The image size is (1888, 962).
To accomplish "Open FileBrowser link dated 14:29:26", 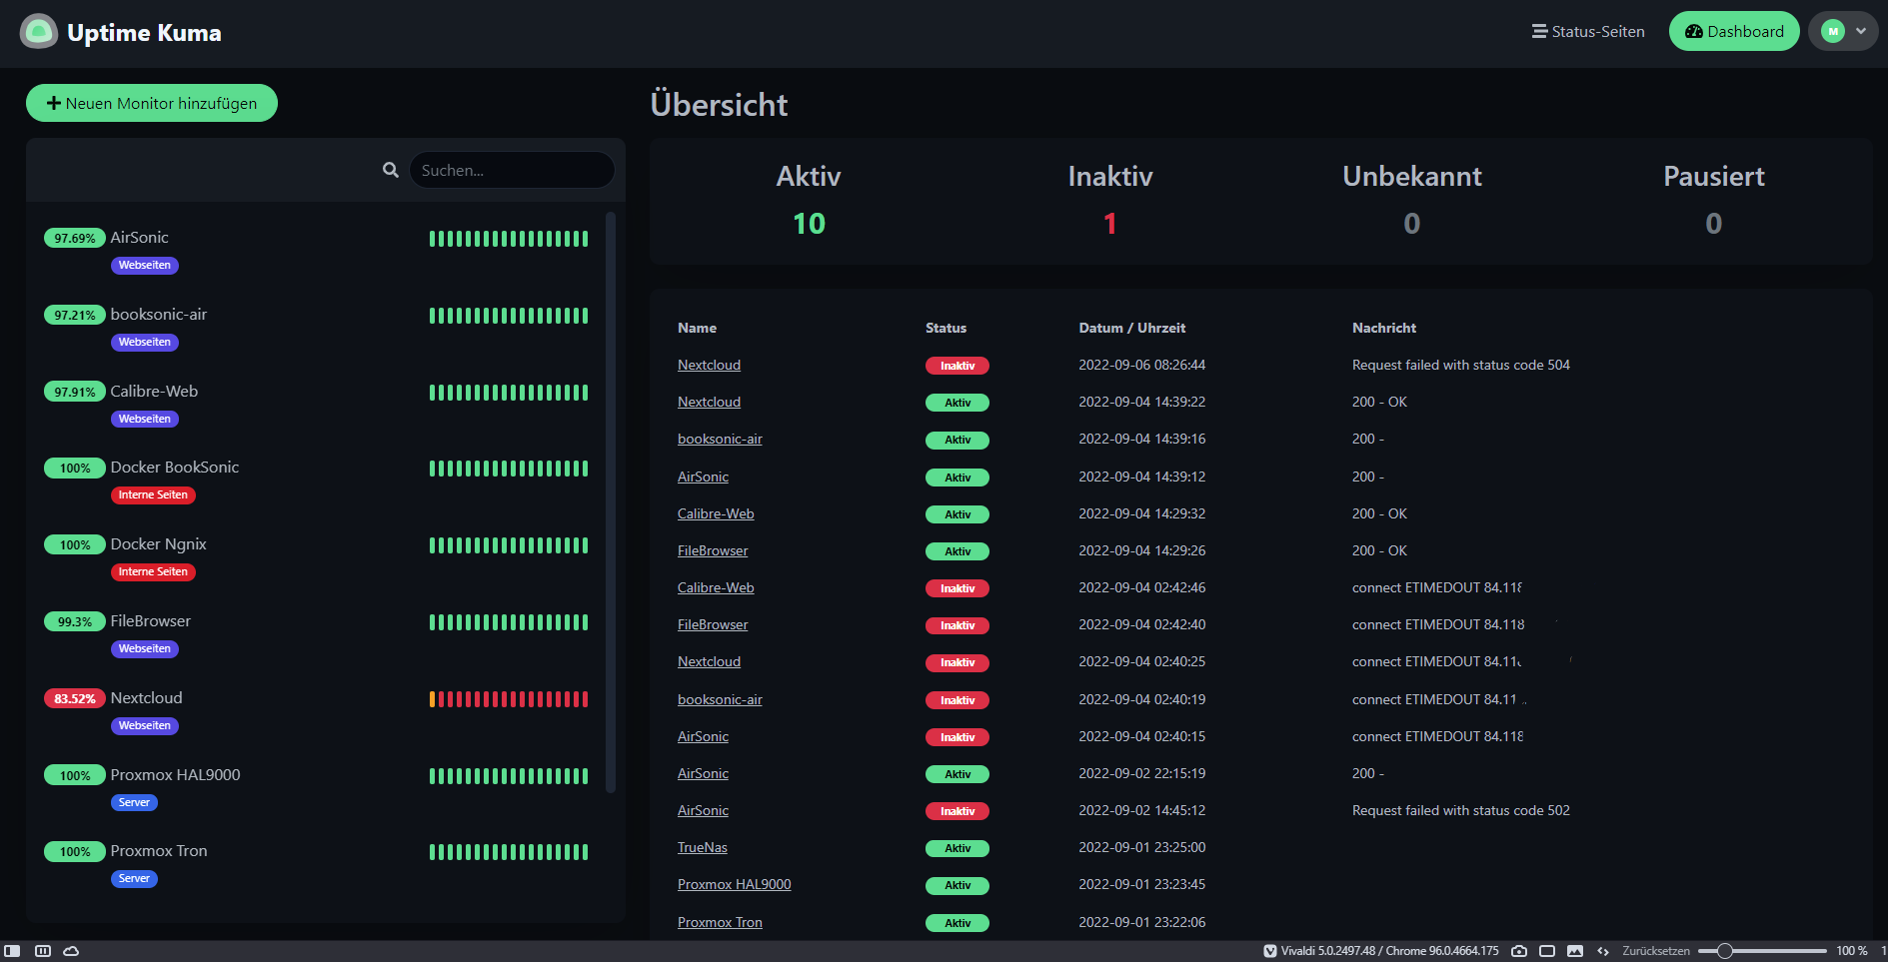I will (713, 550).
